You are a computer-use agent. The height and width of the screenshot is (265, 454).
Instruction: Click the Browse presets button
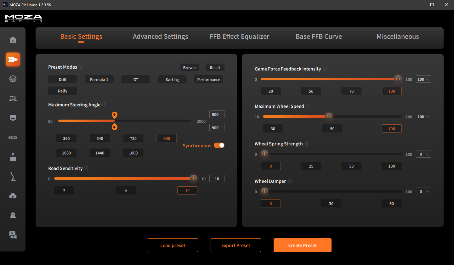(x=190, y=68)
